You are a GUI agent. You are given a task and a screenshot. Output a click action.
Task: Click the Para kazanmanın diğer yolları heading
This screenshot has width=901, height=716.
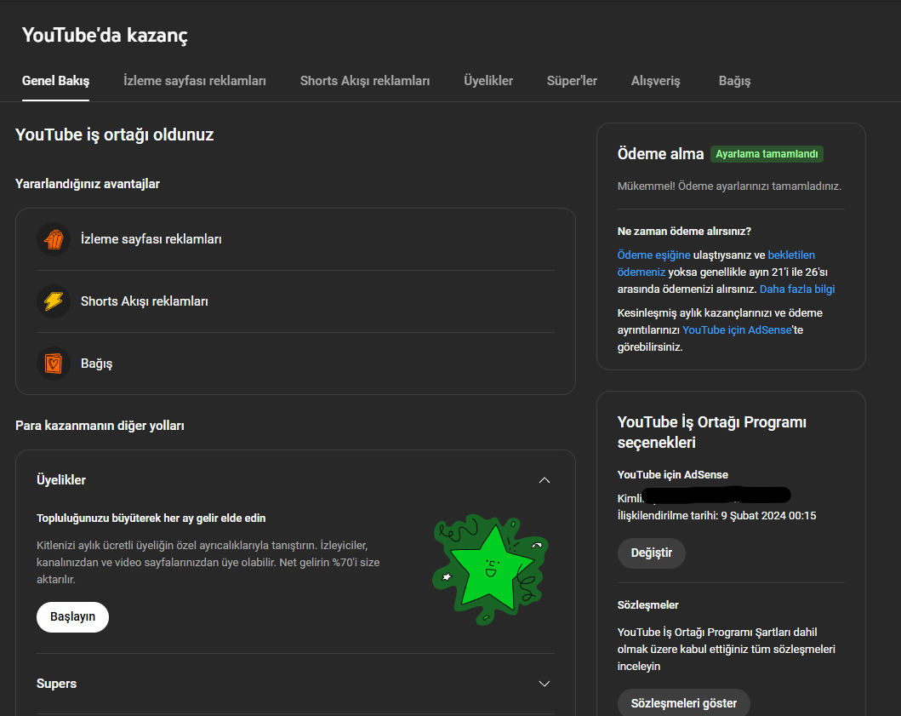100,426
